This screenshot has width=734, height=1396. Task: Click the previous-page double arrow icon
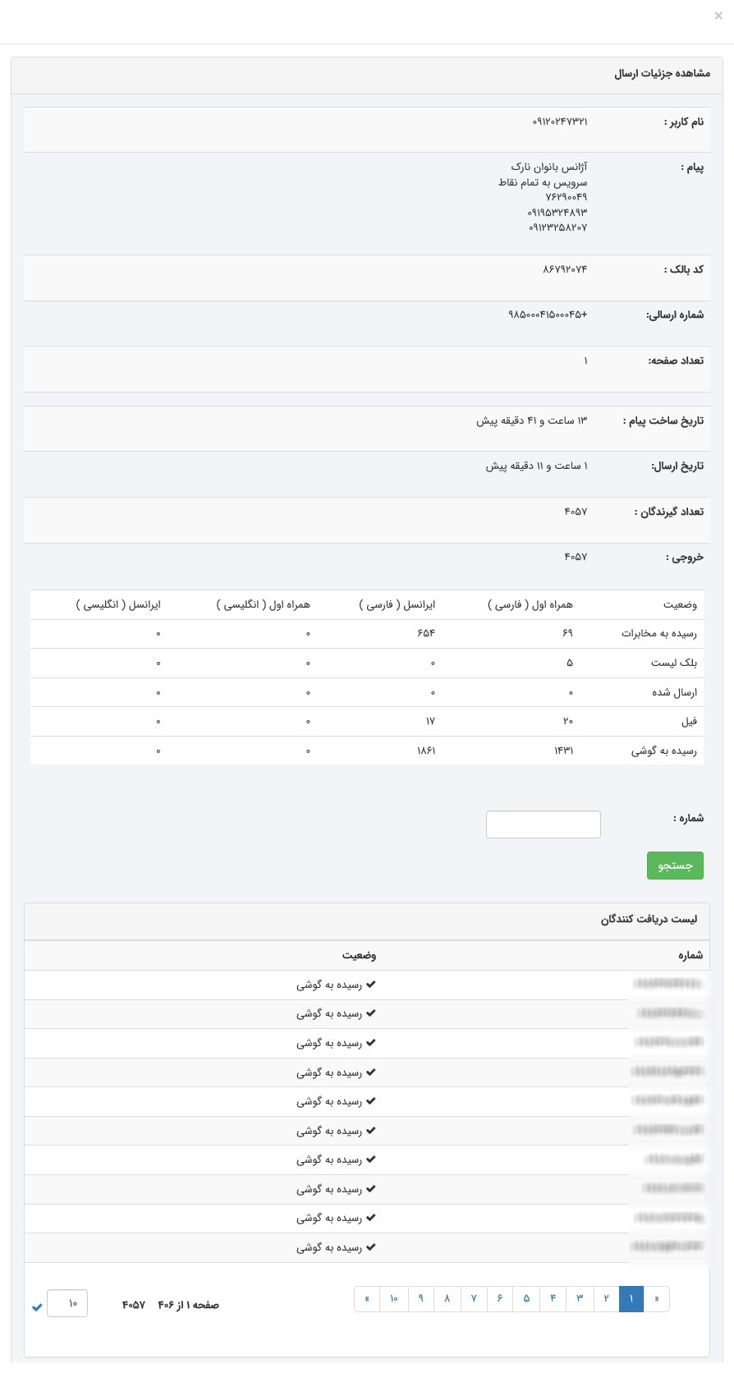[657, 1299]
